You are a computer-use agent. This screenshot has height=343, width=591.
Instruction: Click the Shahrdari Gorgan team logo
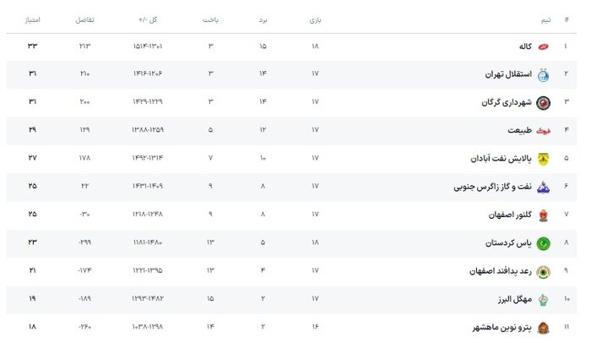click(x=542, y=102)
